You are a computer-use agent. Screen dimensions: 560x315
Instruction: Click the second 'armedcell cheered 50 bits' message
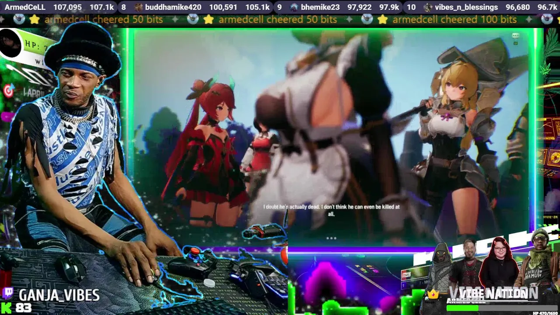click(x=278, y=19)
